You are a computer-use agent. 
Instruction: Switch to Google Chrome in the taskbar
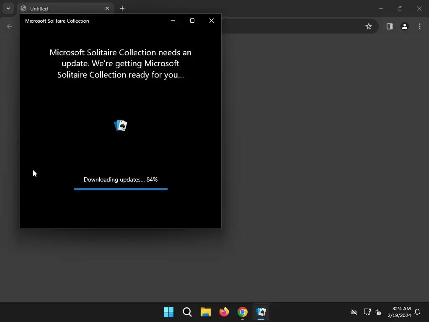[243, 312]
